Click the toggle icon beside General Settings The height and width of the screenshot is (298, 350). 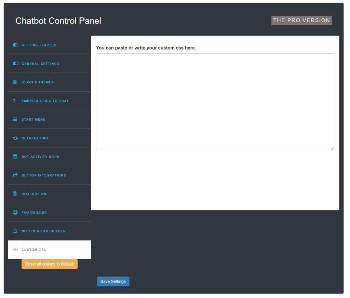pyautogui.click(x=15, y=64)
